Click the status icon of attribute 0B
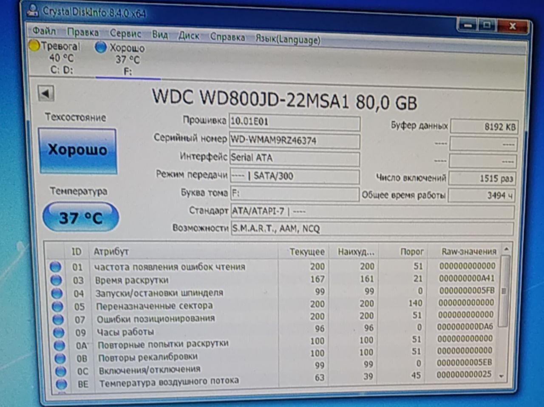Viewport: 544px width, 407px height. click(x=60, y=358)
